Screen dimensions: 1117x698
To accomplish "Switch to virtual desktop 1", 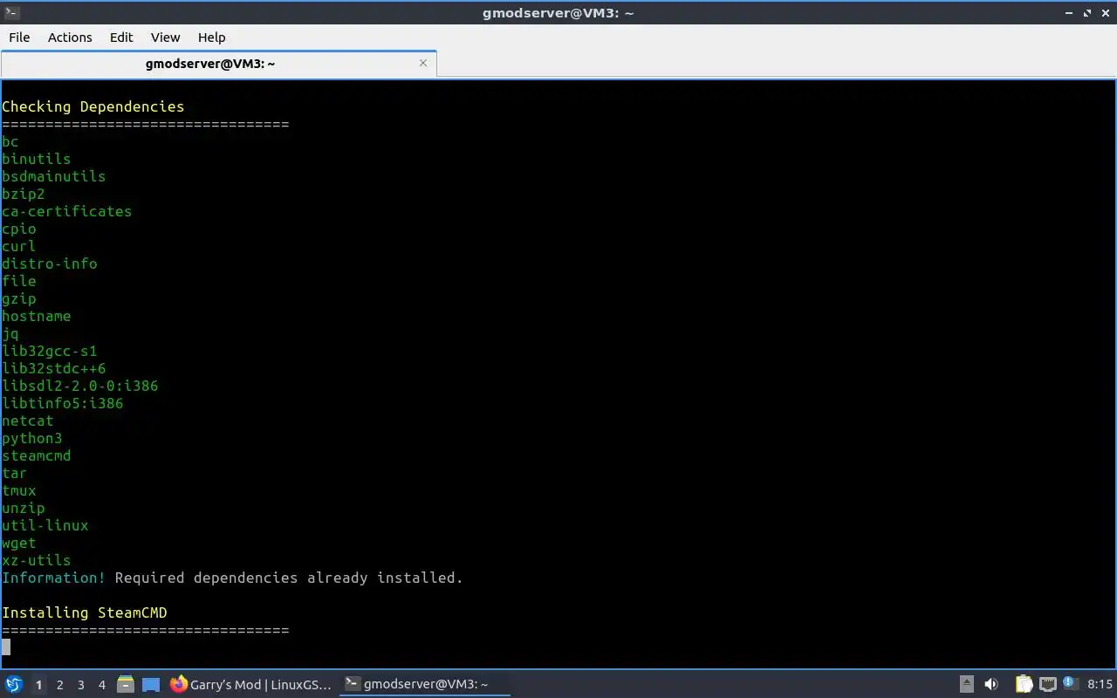I will click(38, 685).
